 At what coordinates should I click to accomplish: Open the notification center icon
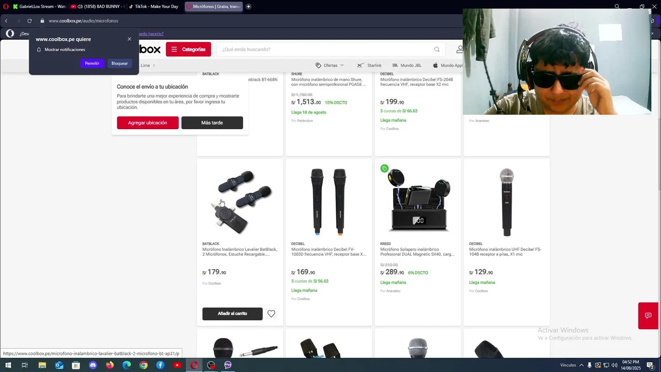coord(650,365)
